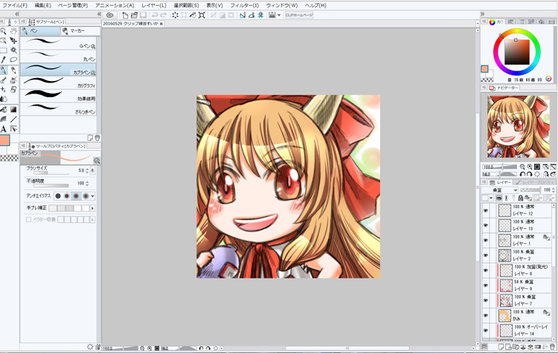Select the Gペン brush
The image size is (558, 353).
[x=58, y=43]
